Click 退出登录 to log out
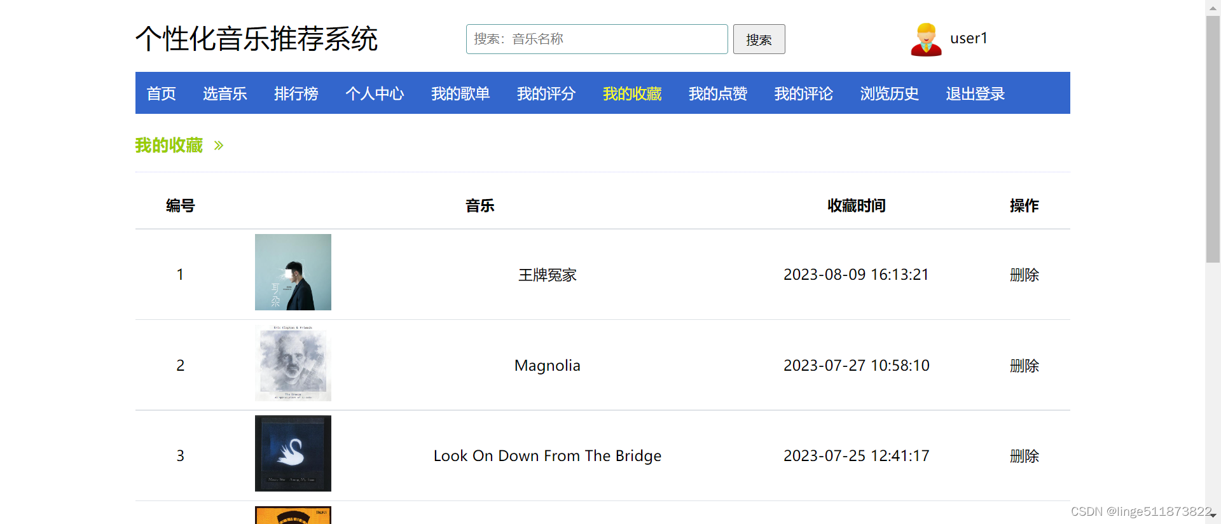Viewport: 1221px width, 524px height. pyautogui.click(x=976, y=93)
